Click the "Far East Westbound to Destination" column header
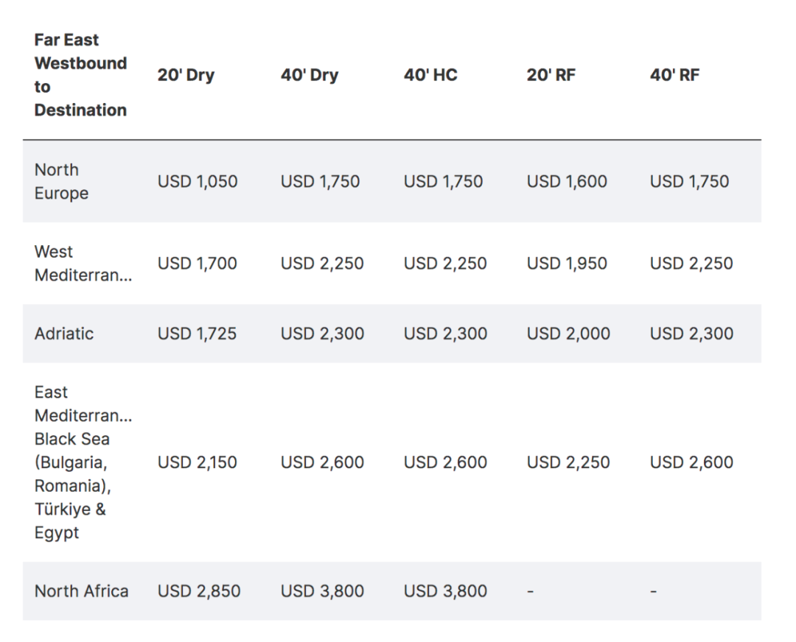This screenshot has height=642, width=796. pos(80,75)
